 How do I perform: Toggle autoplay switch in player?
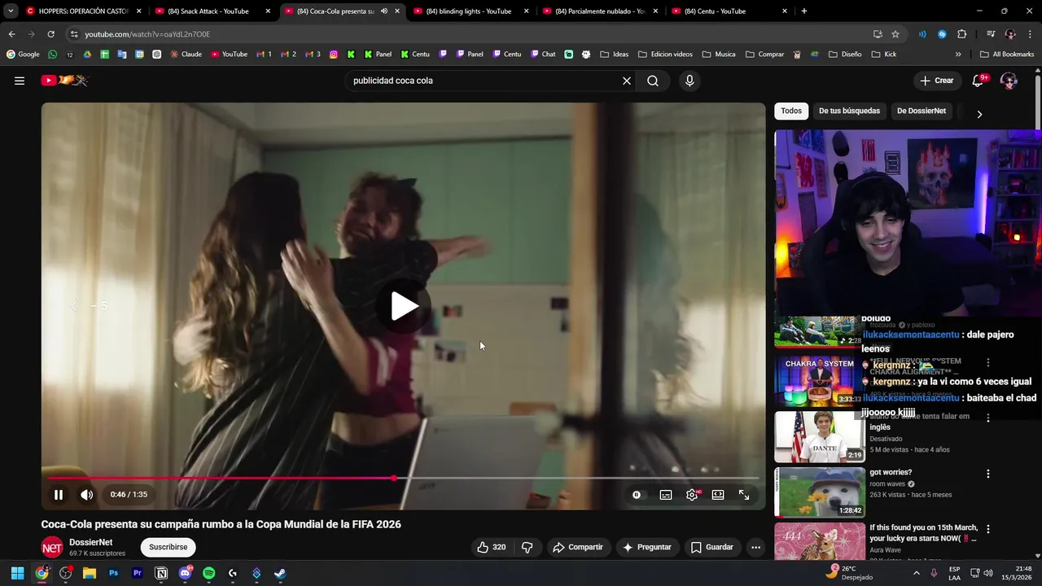(x=637, y=495)
